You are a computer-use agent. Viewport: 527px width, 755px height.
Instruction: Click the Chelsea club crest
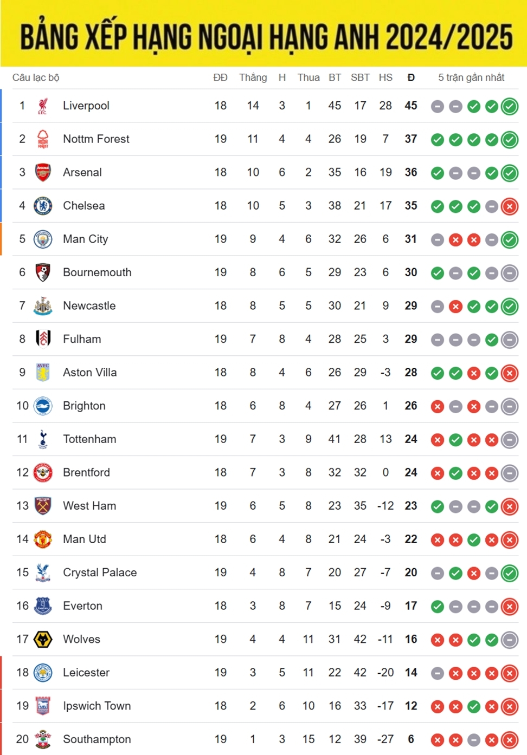[43, 206]
